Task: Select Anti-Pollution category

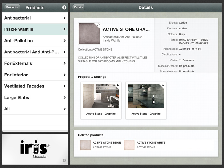Action: (35, 41)
